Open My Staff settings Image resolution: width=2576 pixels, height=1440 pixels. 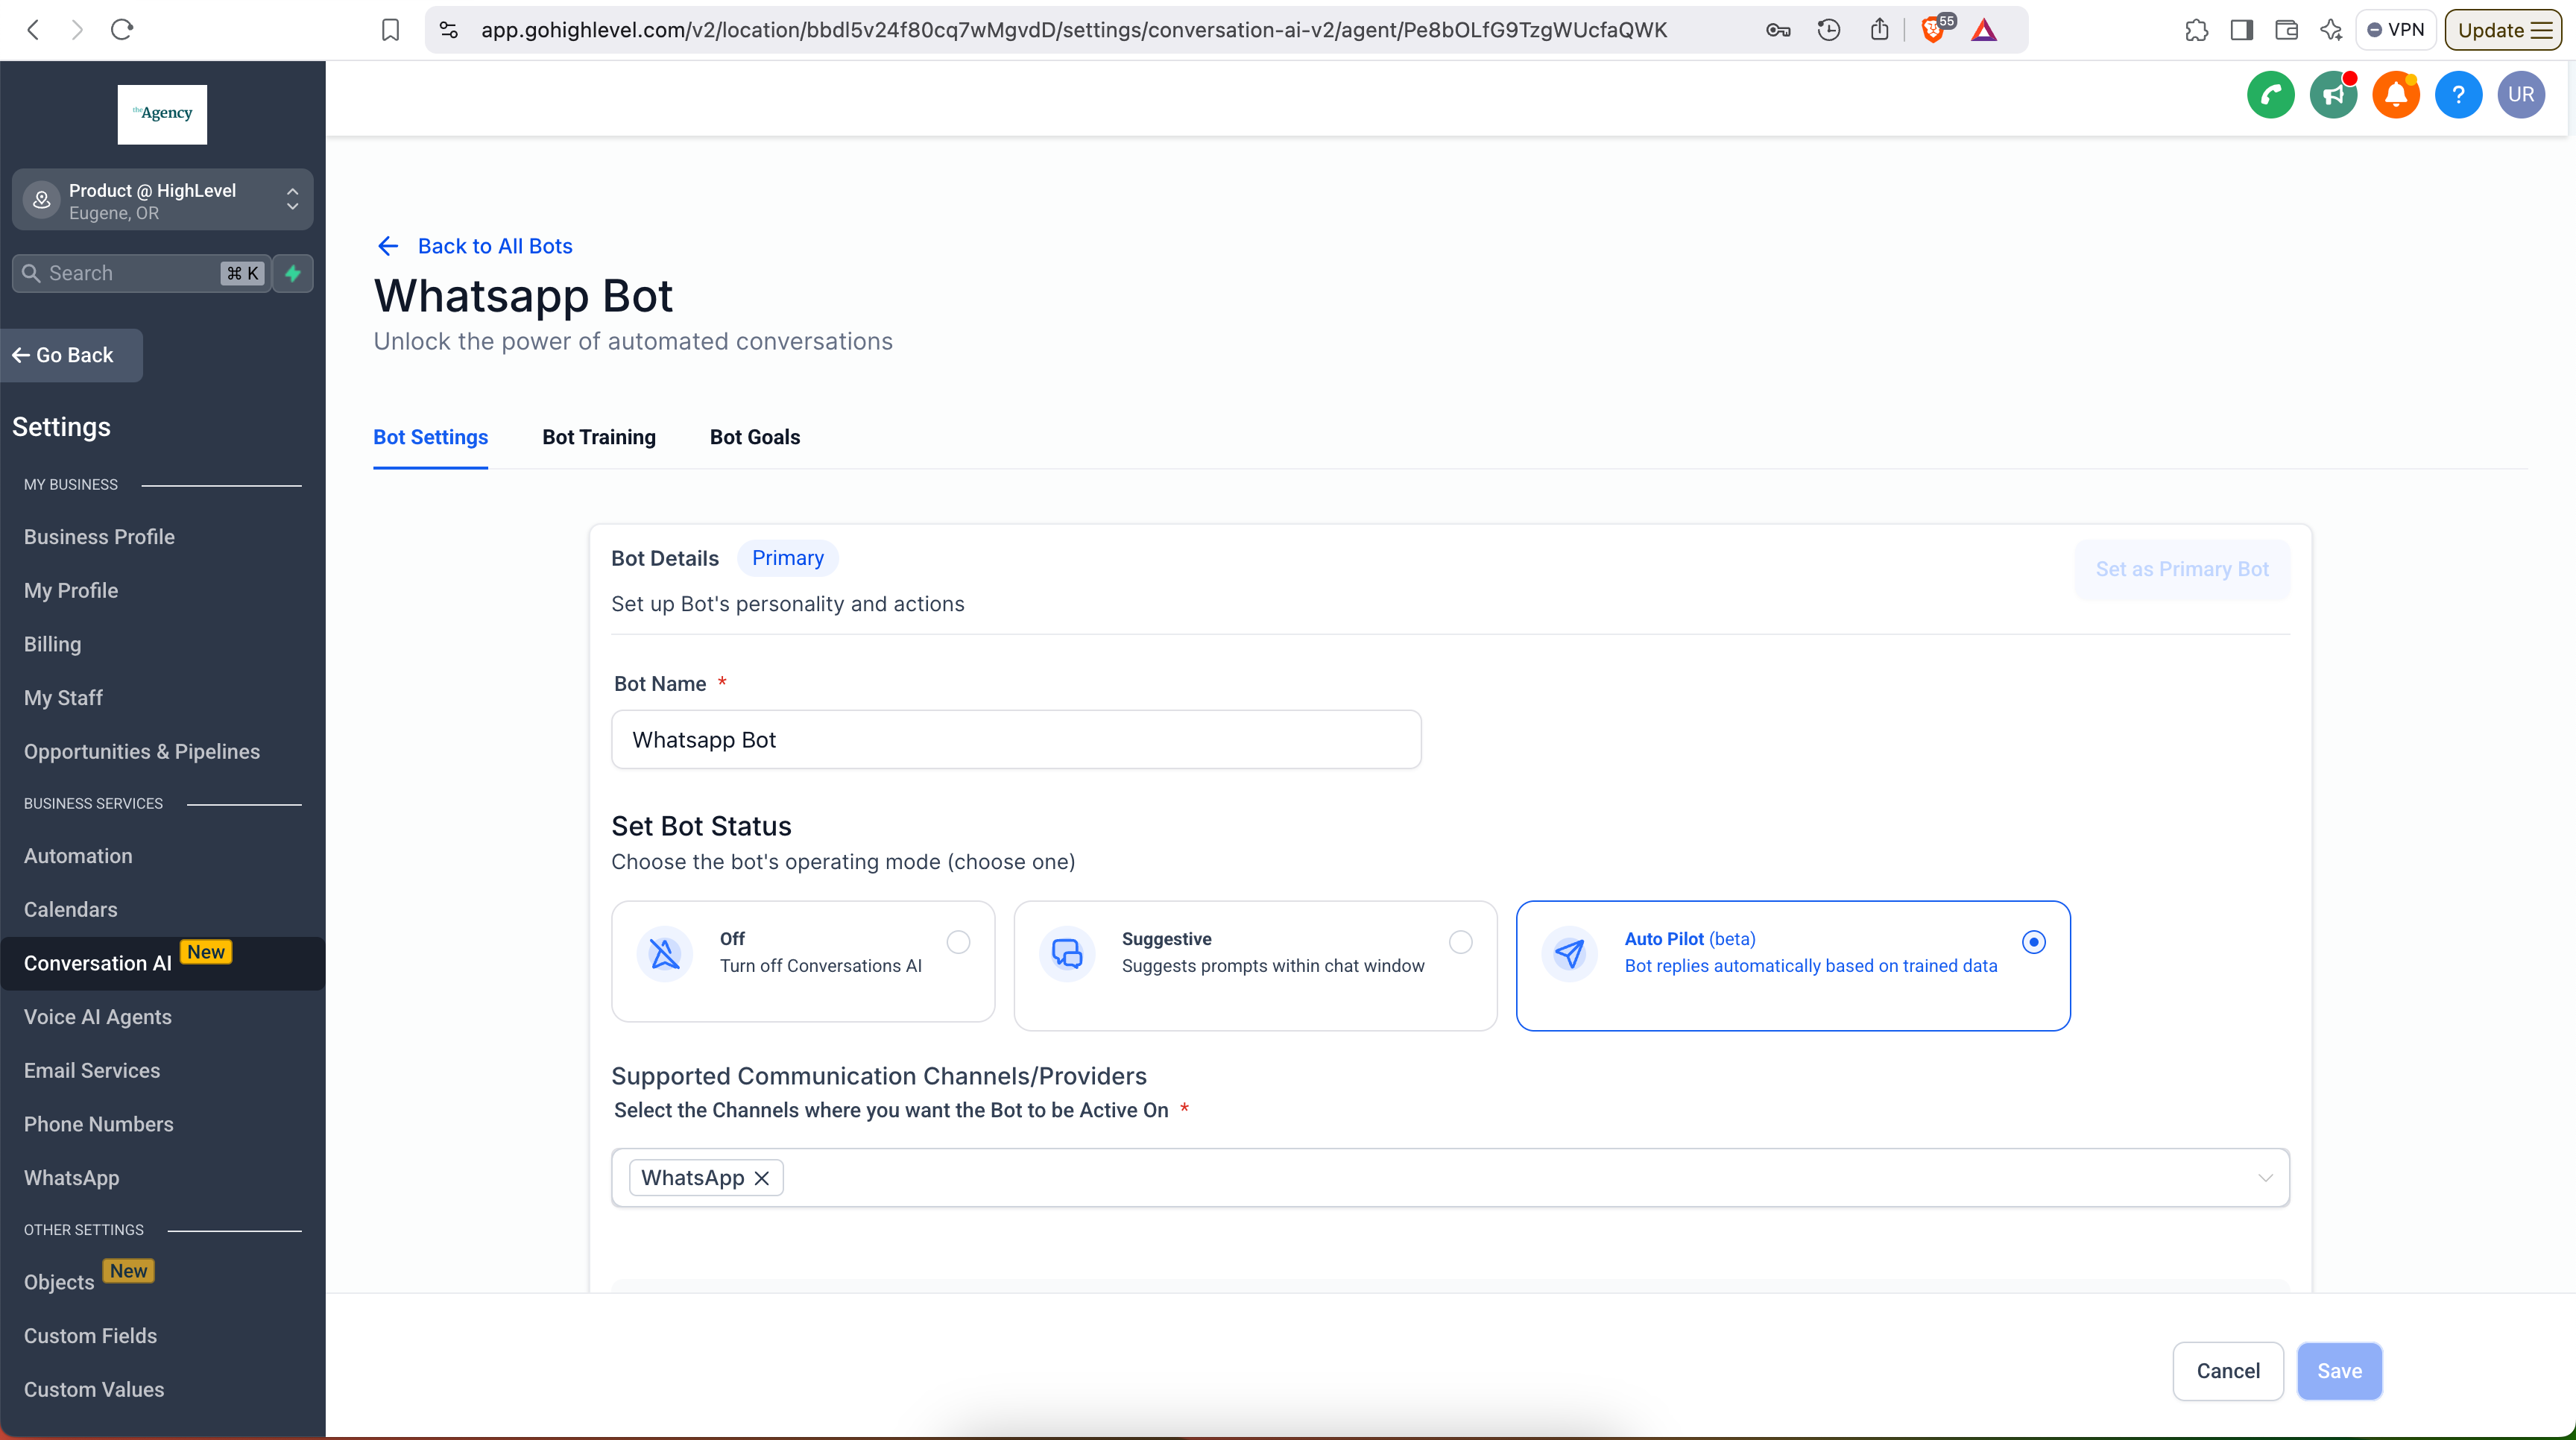coord(63,698)
